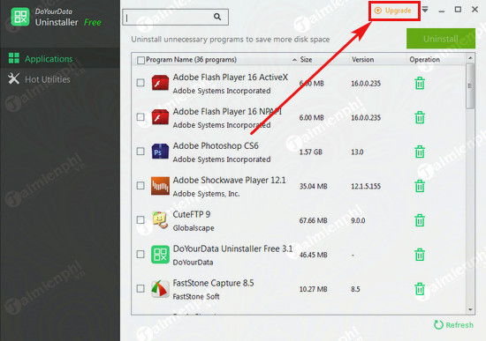Check the box for Adobe Flash Player 16 ActiveX
486x341 pixels.
tap(140, 83)
